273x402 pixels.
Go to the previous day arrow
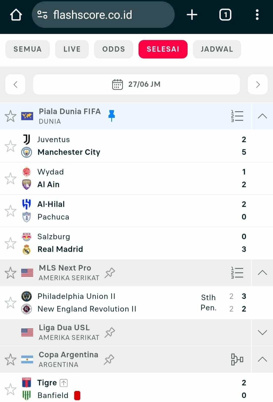[15, 84]
